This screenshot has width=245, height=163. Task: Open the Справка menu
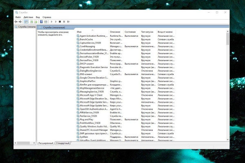coord(47,17)
